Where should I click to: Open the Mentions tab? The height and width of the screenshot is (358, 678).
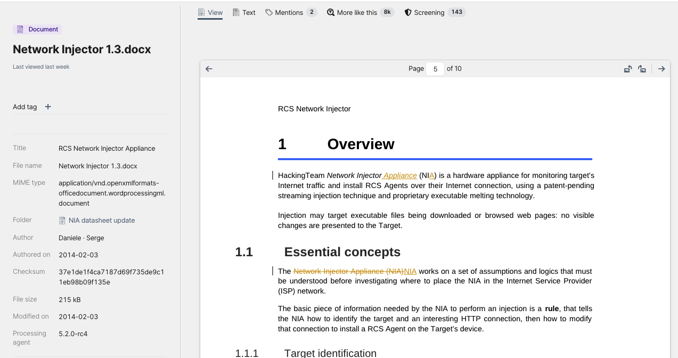[291, 12]
